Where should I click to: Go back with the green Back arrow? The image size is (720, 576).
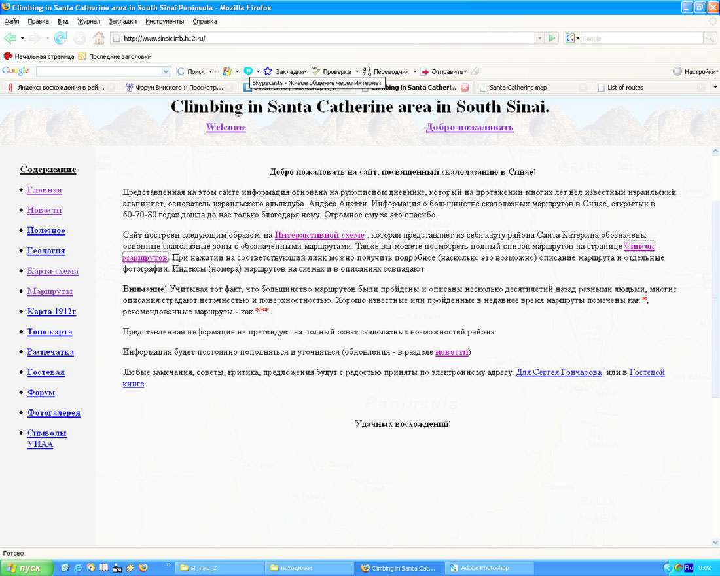click(x=10, y=38)
